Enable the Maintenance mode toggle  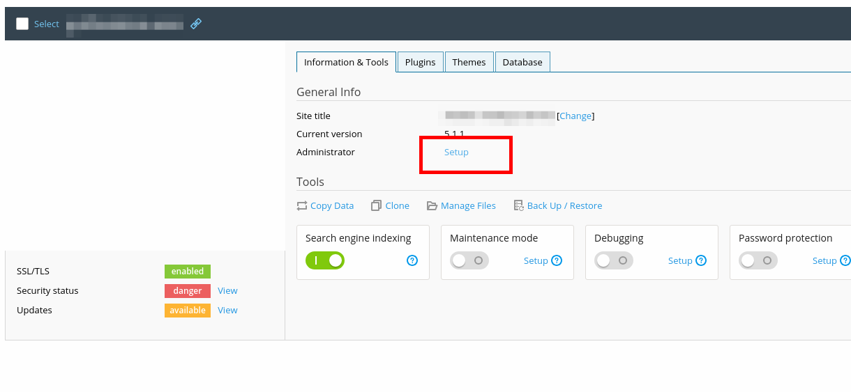pyautogui.click(x=469, y=260)
